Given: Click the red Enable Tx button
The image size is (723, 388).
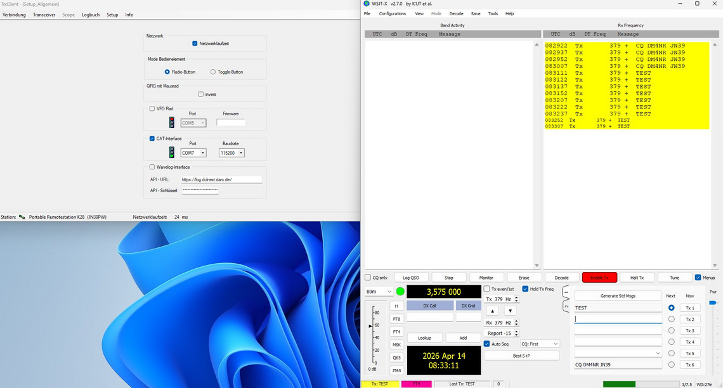Looking at the screenshot, I should click(599, 278).
